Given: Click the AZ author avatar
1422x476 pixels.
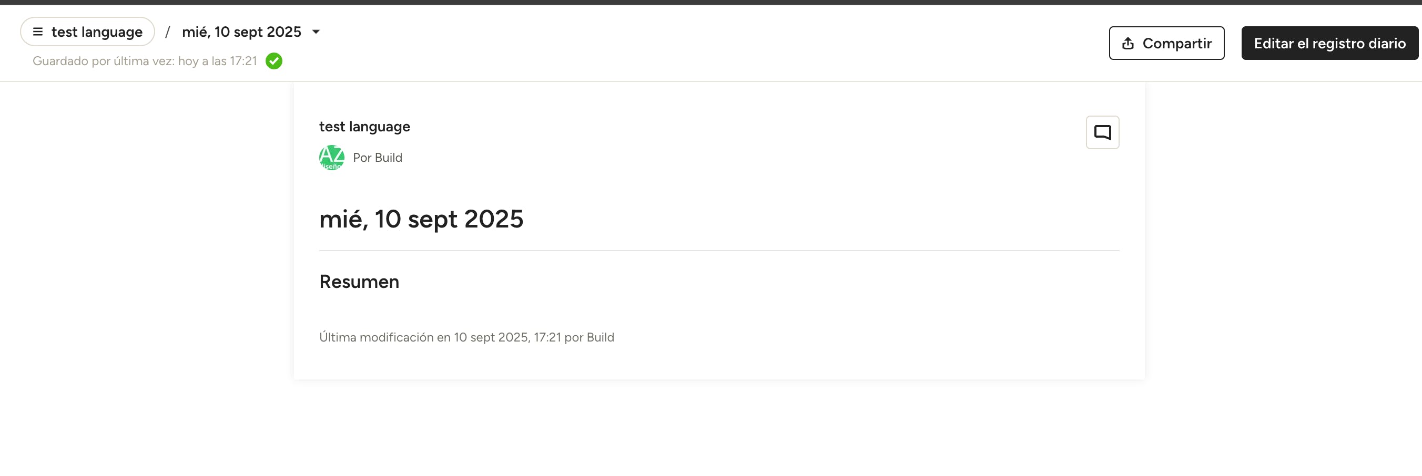Looking at the screenshot, I should (332, 158).
